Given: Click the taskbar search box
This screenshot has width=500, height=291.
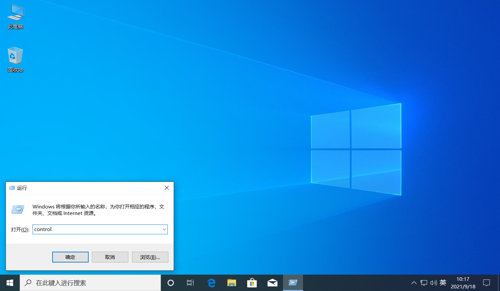Looking at the screenshot, I should [x=90, y=283].
